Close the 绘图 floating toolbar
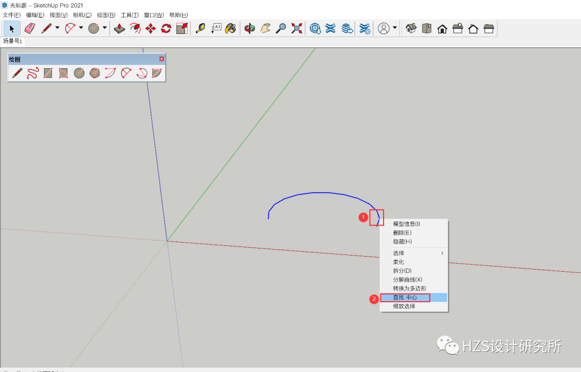This screenshot has width=581, height=372. (161, 59)
